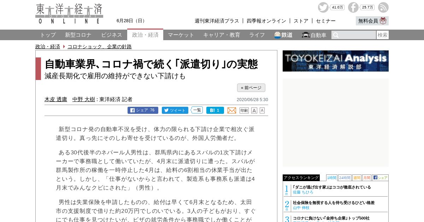This screenshot has width=424, height=222.
Task: Switch ranking to 週間 tab
Action: point(357,178)
